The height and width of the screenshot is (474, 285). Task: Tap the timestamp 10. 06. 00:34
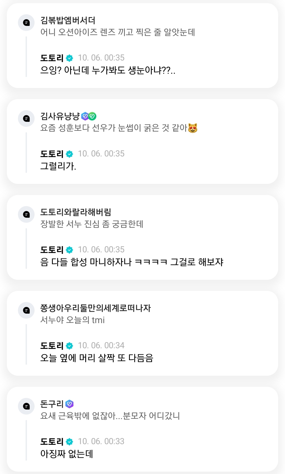[x=101, y=345]
